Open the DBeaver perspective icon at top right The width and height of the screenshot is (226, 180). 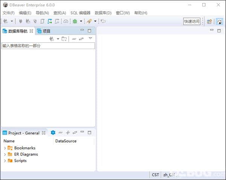(219, 22)
